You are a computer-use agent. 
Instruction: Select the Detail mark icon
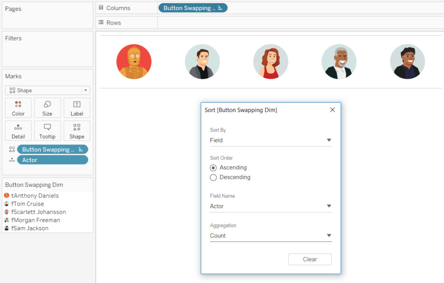coord(18,130)
